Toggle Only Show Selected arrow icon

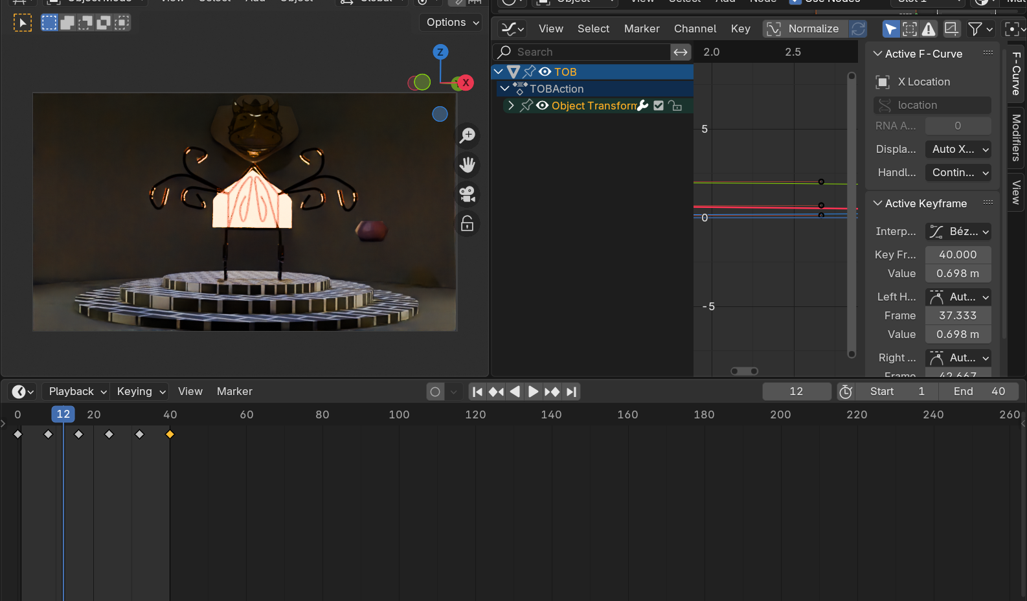pos(891,28)
